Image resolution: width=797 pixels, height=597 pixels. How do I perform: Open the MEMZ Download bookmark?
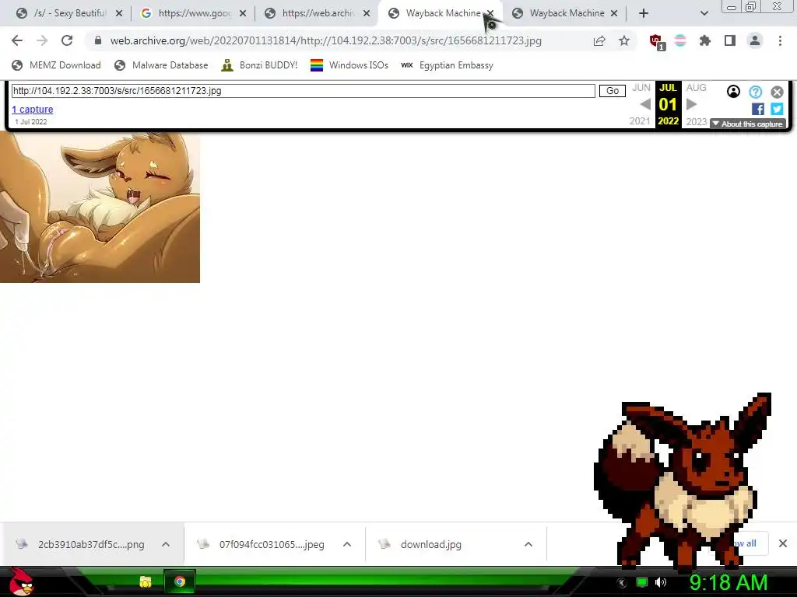pyautogui.click(x=56, y=65)
